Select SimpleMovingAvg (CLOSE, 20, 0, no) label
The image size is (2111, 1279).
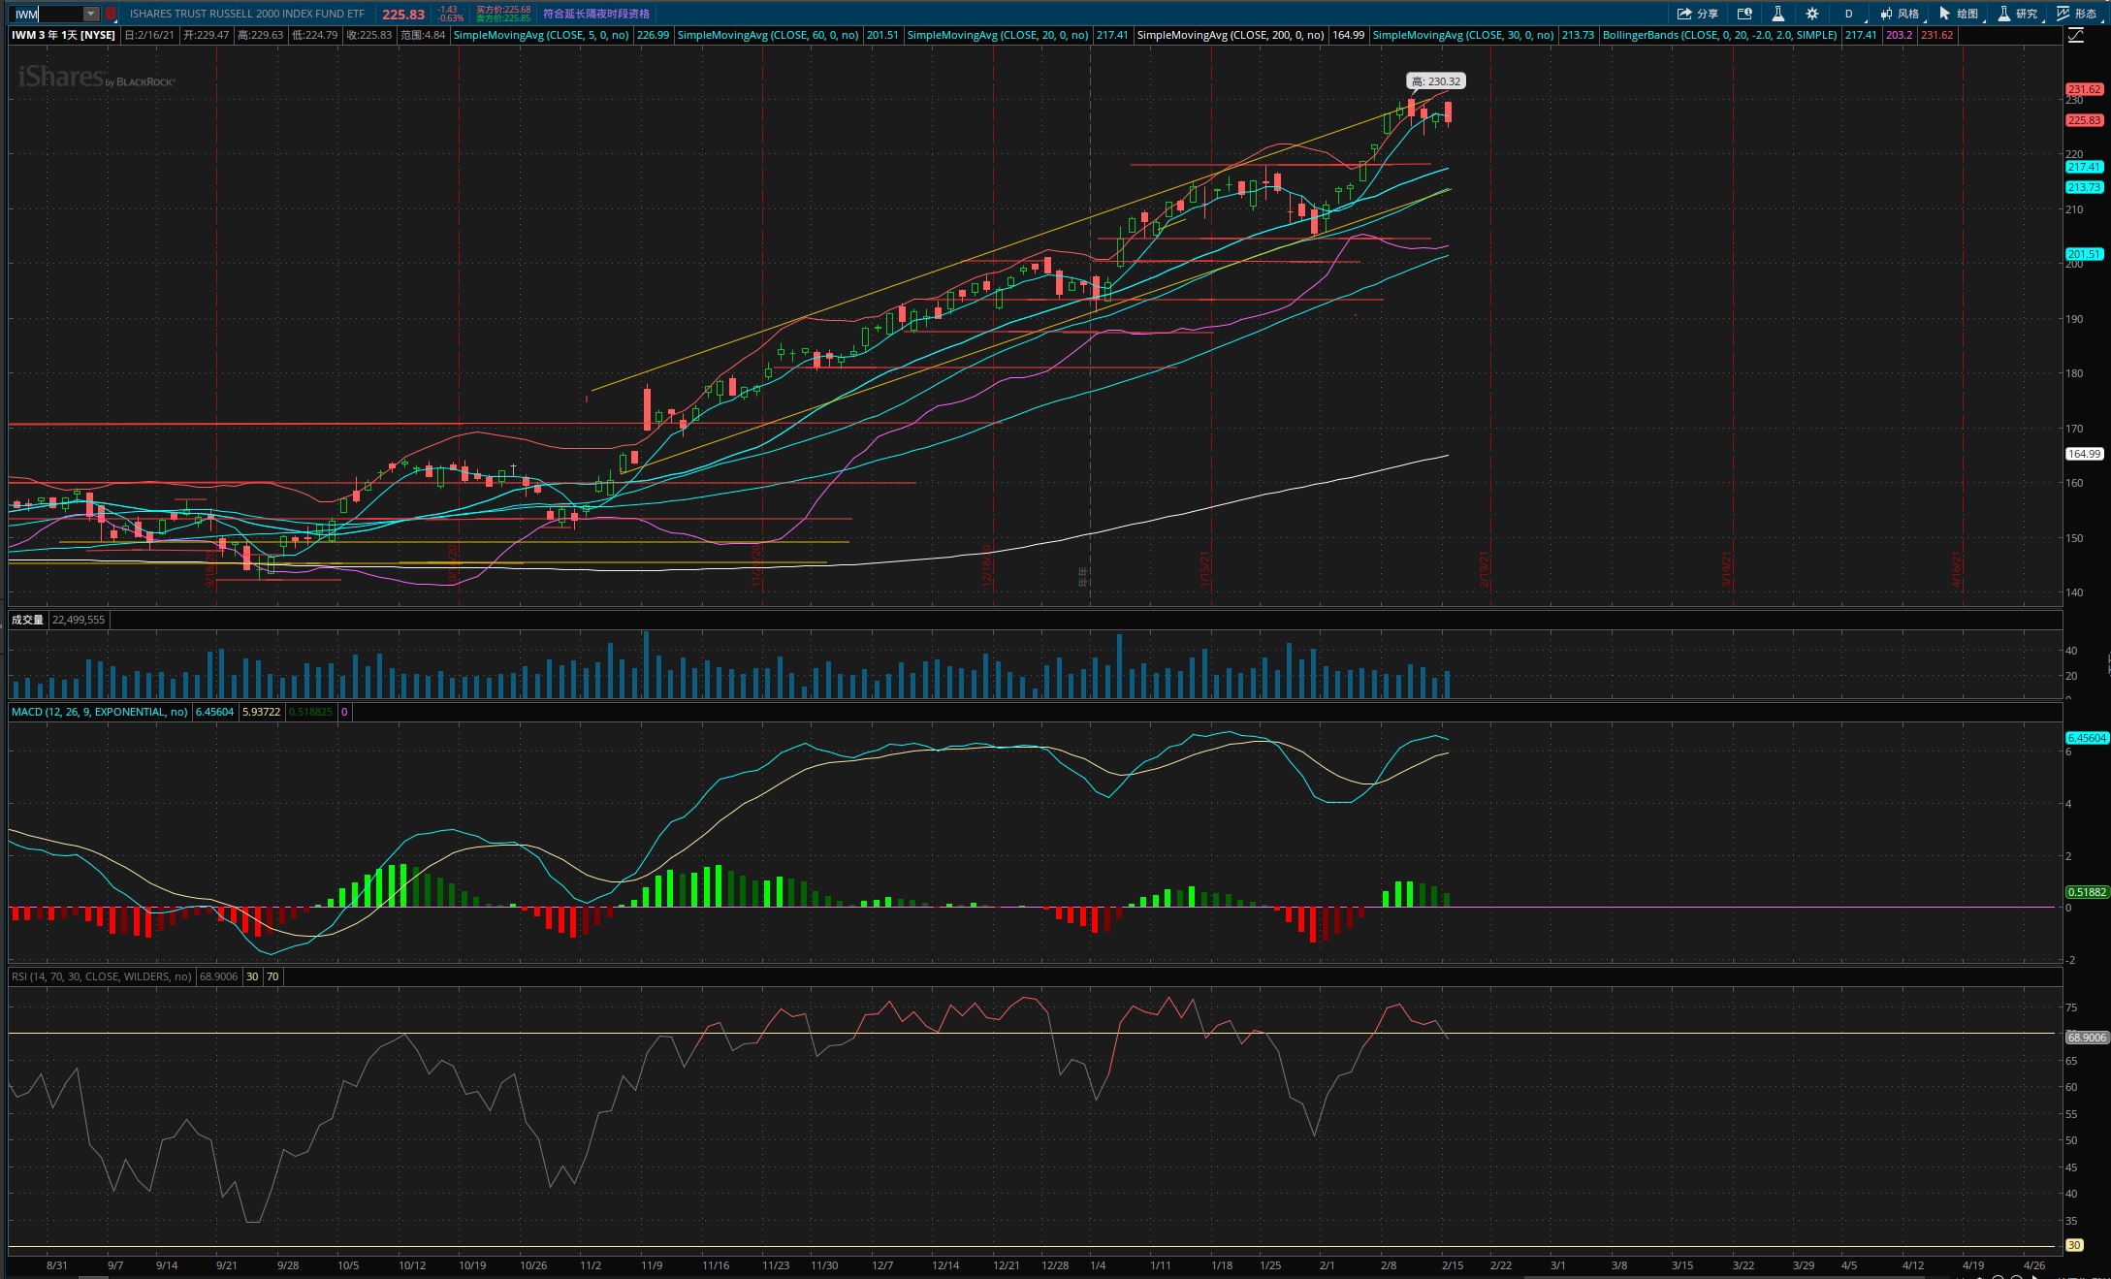998,35
